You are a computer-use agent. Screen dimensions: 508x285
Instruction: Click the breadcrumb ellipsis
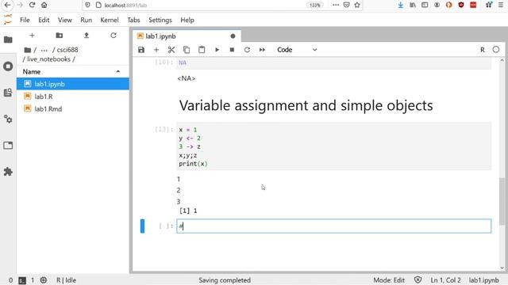click(44, 50)
